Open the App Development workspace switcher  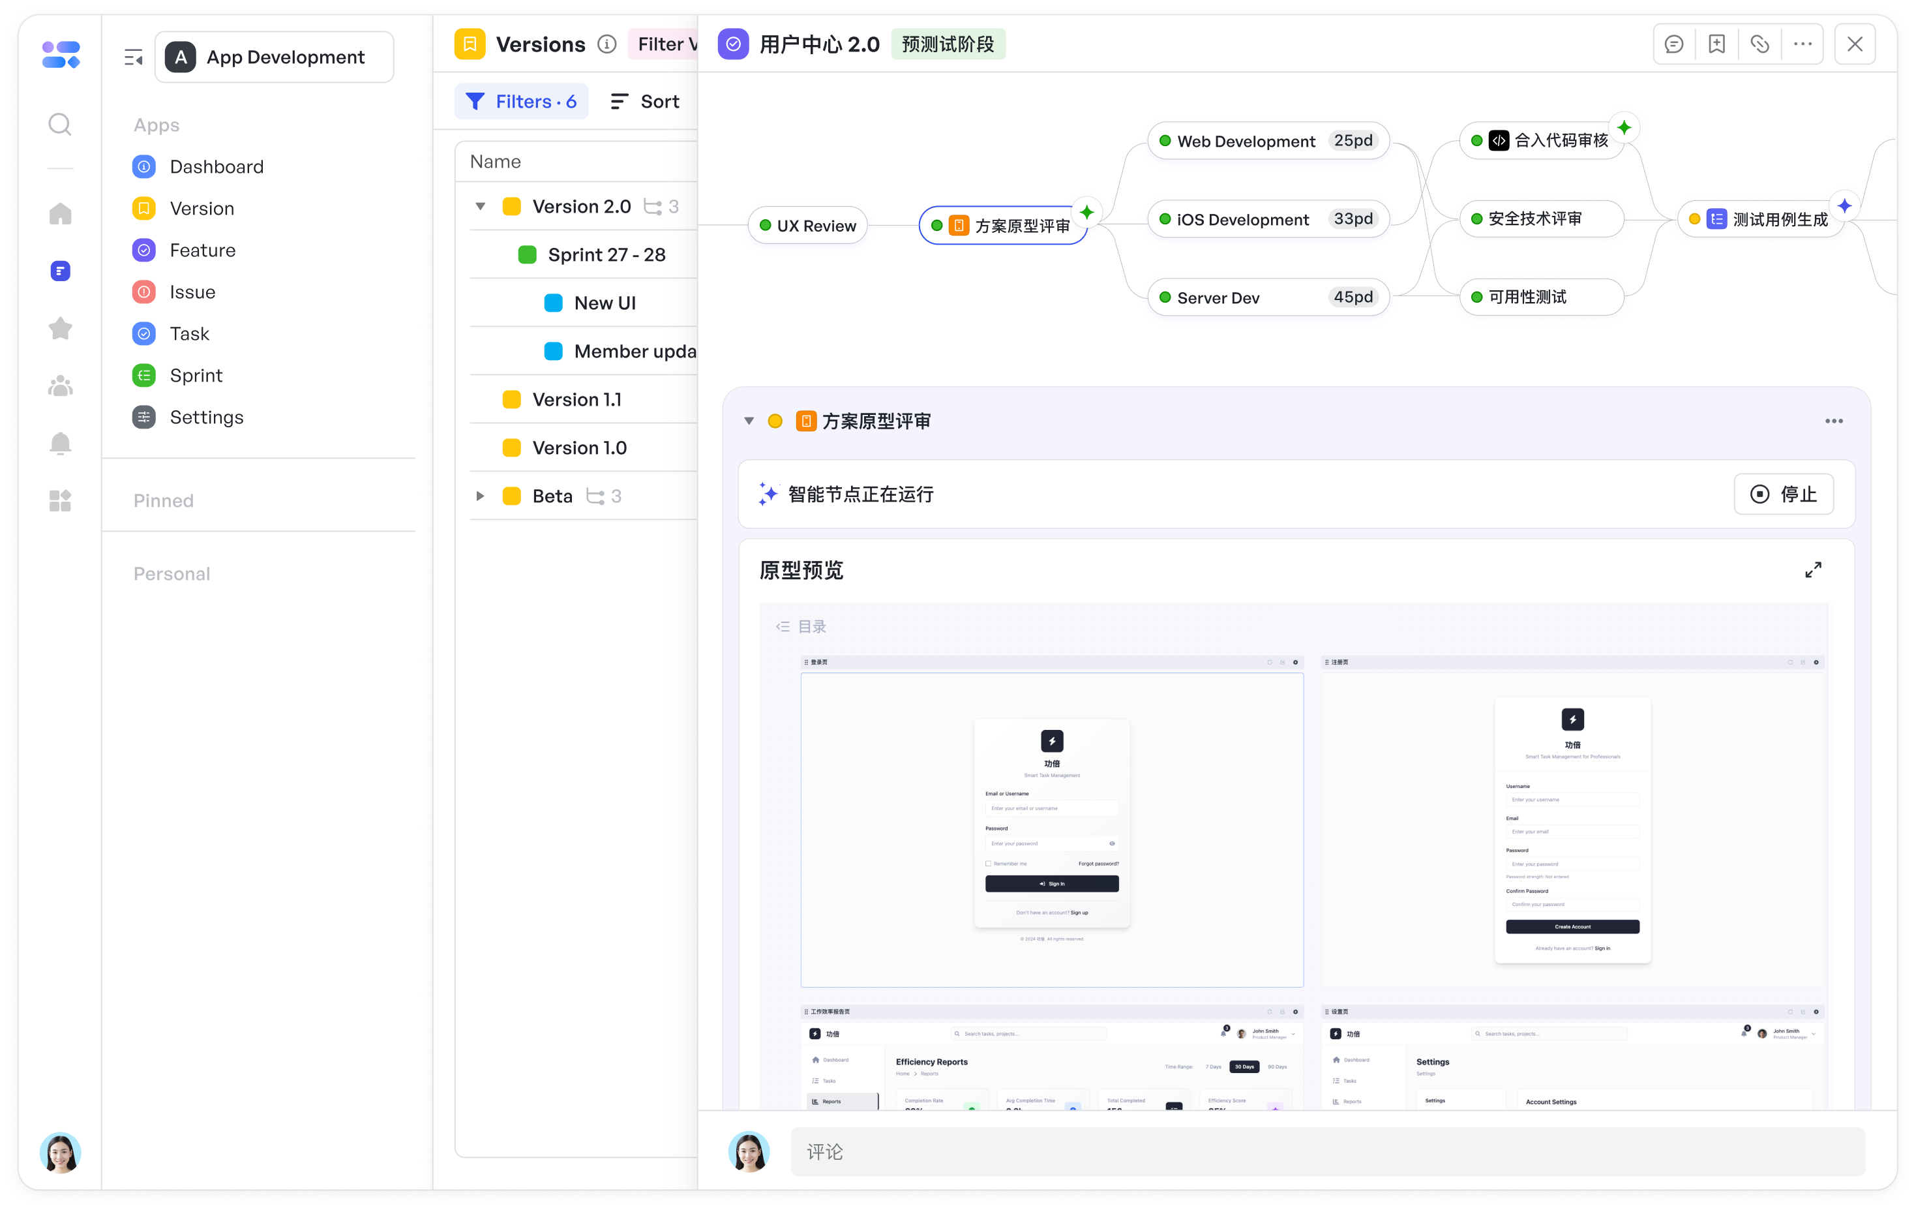coord(275,57)
